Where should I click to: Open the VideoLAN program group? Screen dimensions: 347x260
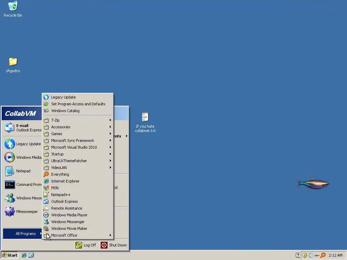[78, 168]
